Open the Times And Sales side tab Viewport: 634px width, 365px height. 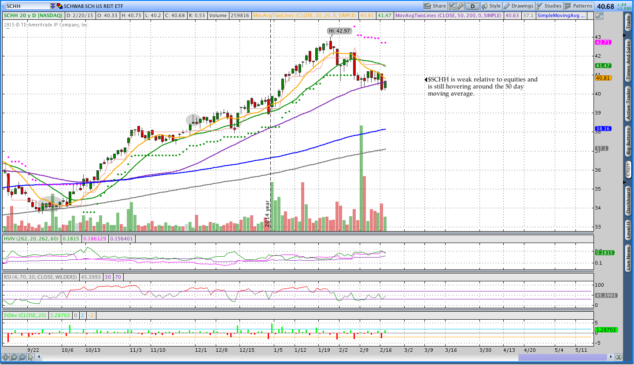pyautogui.click(x=629, y=59)
